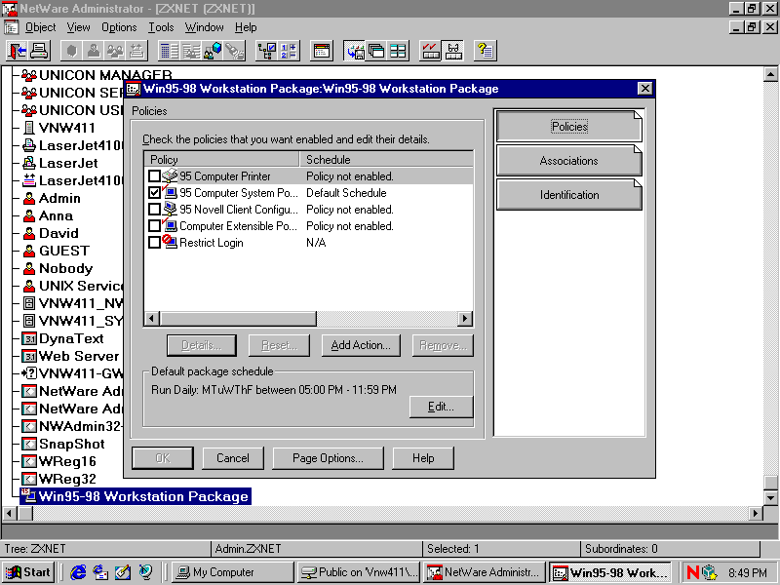
Task: Click the Restrict Login policy icon
Action: click(x=170, y=242)
